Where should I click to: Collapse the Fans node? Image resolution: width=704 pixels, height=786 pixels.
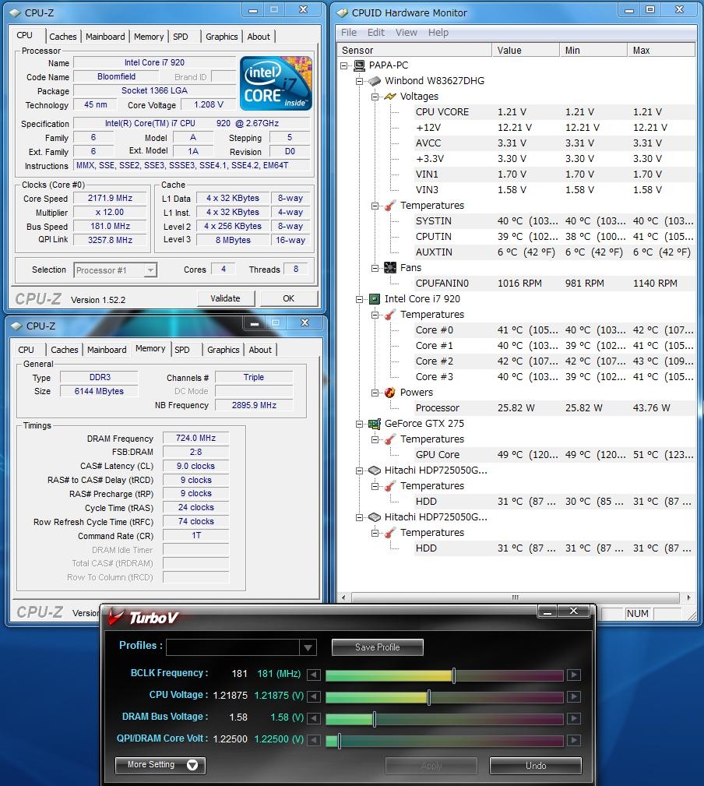[375, 268]
